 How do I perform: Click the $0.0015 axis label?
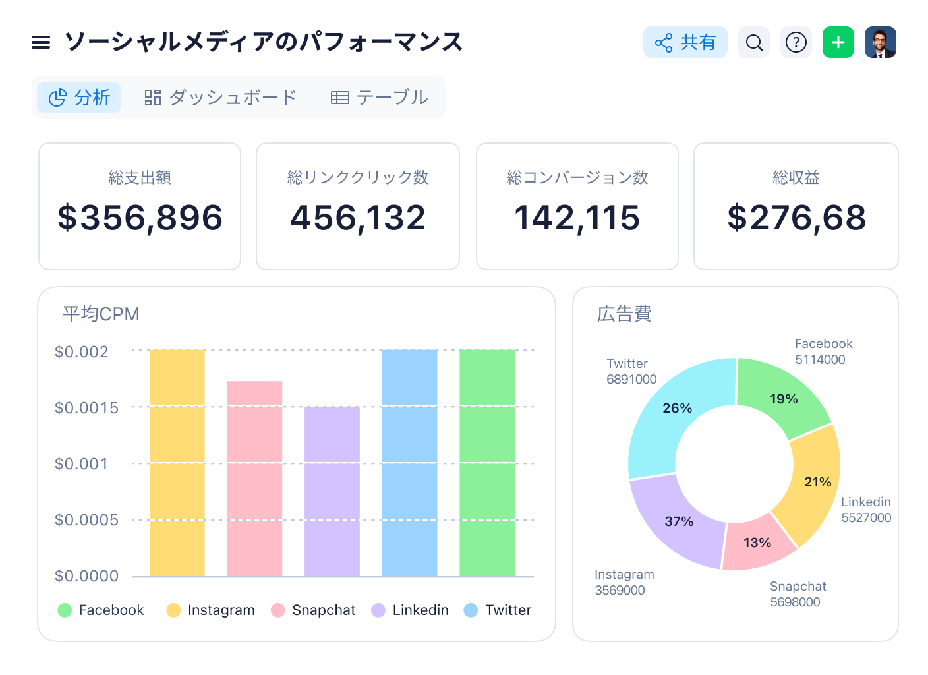86,408
